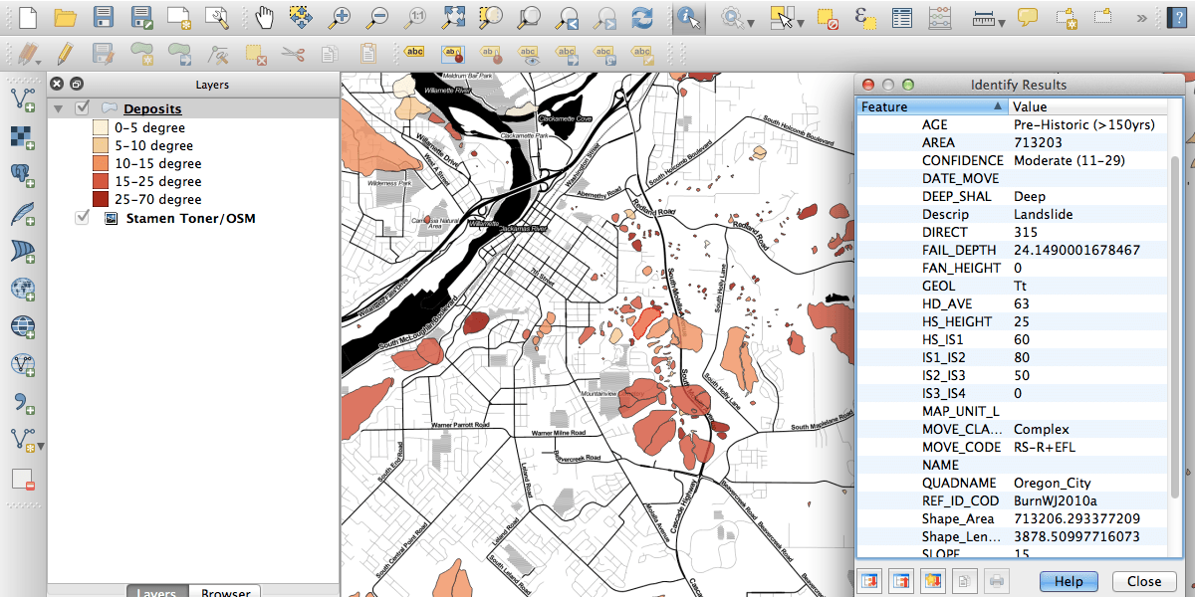Refresh the map canvas
Viewport: 1195px width, 597px height.
pos(642,17)
